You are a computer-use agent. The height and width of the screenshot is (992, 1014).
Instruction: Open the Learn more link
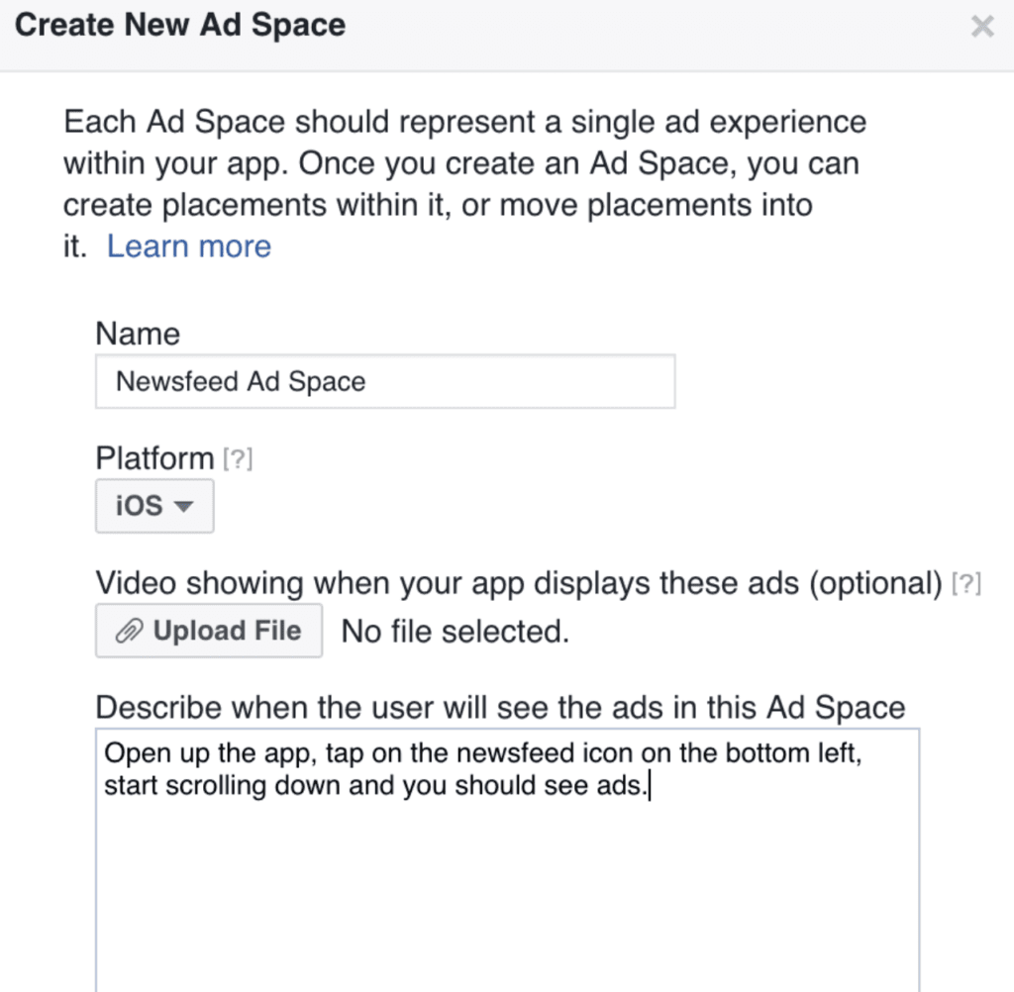(189, 247)
